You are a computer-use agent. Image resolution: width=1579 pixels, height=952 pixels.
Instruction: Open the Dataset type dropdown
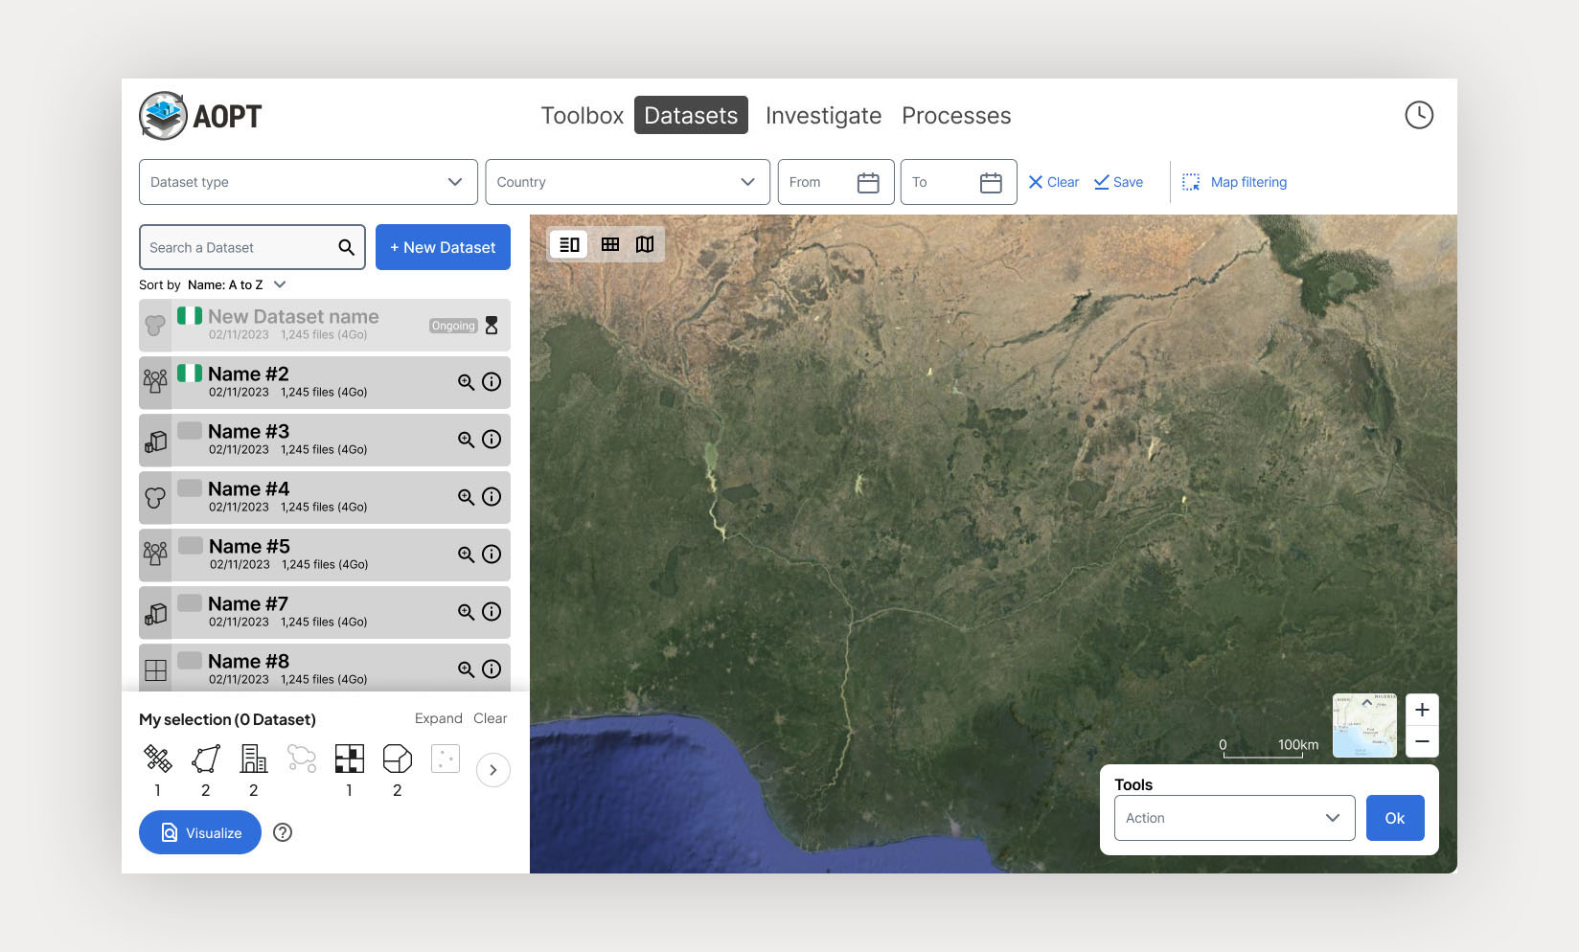point(308,182)
